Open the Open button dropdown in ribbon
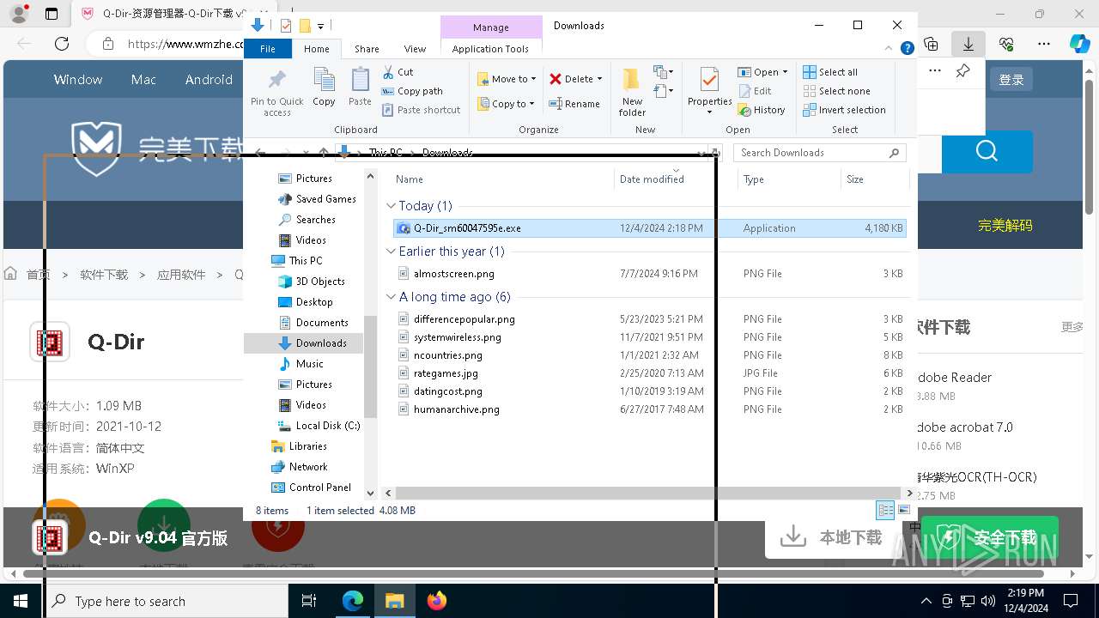This screenshot has height=618, width=1099. [785, 72]
